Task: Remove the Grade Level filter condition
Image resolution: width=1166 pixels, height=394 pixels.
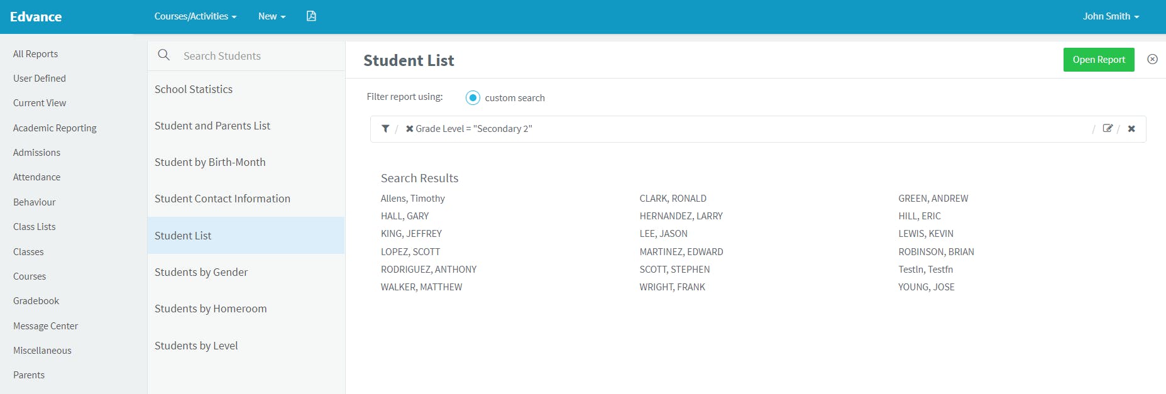Action: [x=409, y=129]
